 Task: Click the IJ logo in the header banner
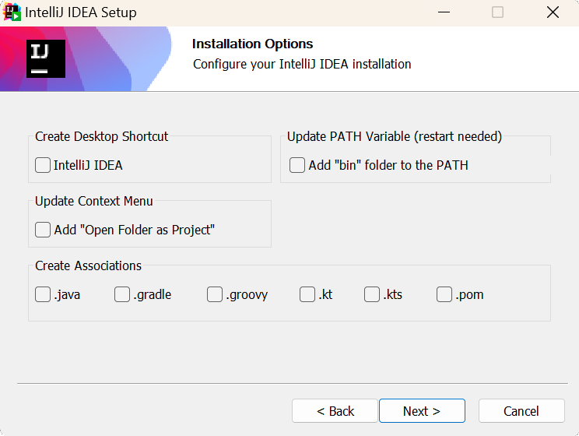pyautogui.click(x=46, y=58)
